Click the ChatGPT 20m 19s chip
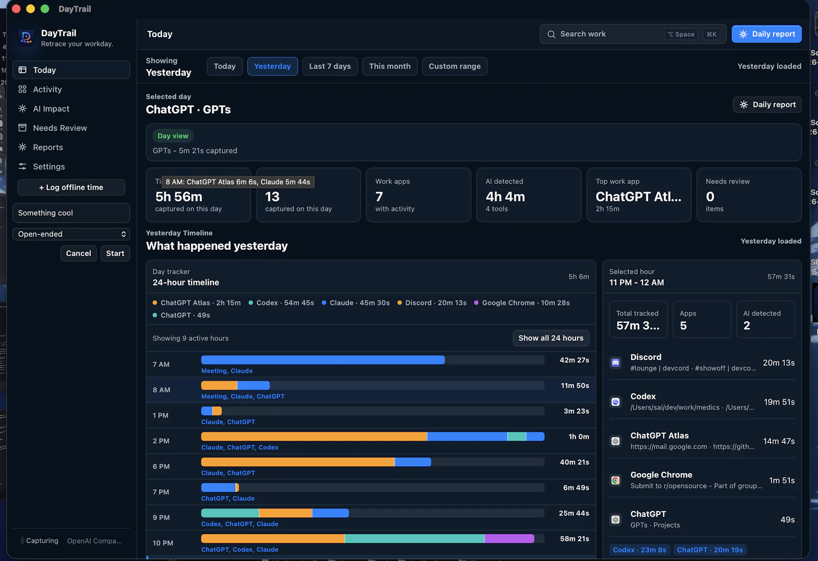Image resolution: width=818 pixels, height=561 pixels. tap(710, 550)
